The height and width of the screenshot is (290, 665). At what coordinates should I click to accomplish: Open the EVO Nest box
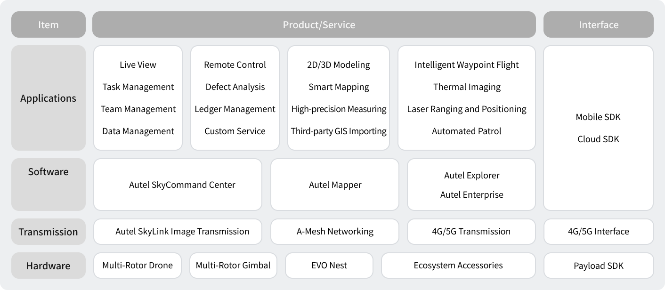pyautogui.click(x=329, y=265)
